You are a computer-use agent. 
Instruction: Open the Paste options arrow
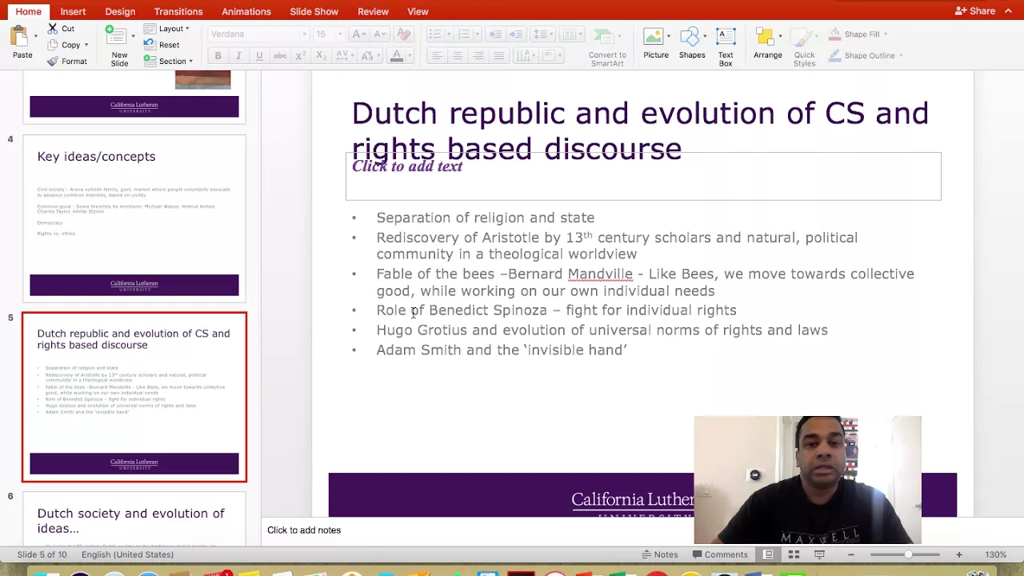[x=35, y=37]
